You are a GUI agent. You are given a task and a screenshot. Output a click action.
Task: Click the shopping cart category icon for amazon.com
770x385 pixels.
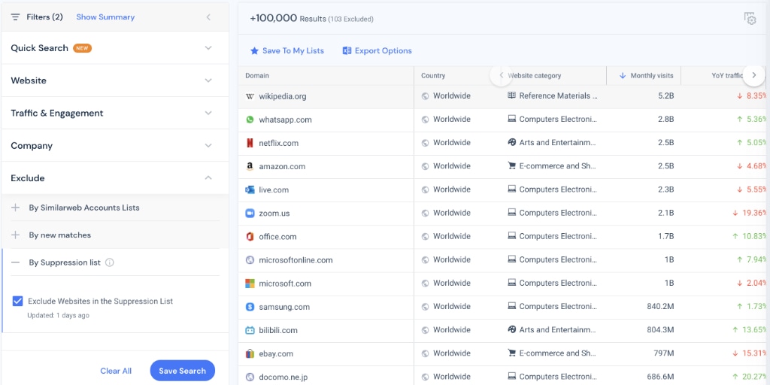tap(511, 166)
